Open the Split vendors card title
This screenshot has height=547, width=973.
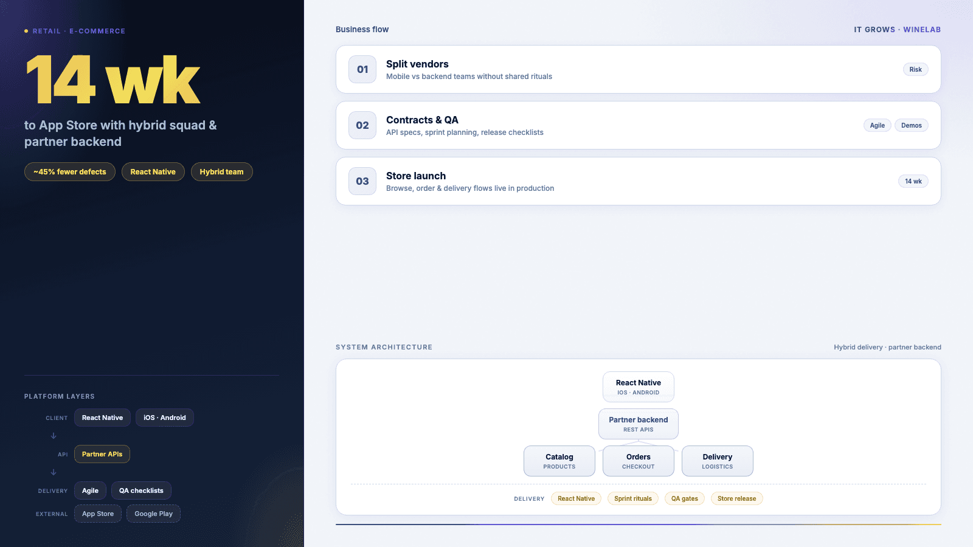point(417,64)
